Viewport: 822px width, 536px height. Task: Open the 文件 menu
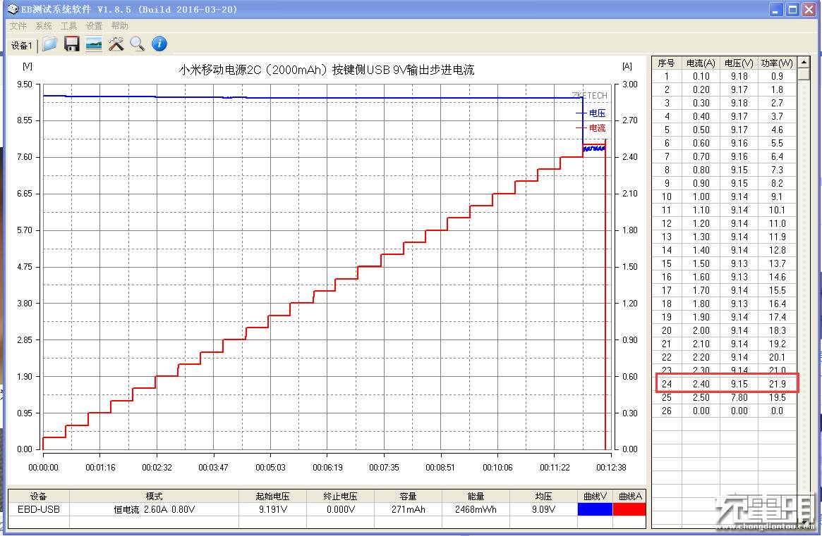tap(18, 25)
